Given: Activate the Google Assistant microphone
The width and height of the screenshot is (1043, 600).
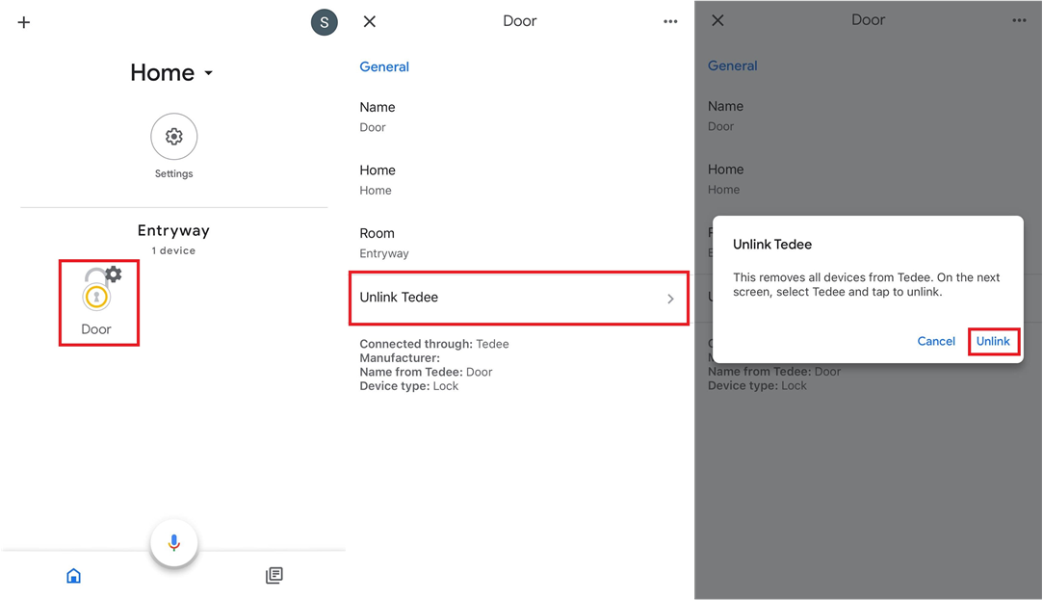Looking at the screenshot, I should (x=173, y=543).
